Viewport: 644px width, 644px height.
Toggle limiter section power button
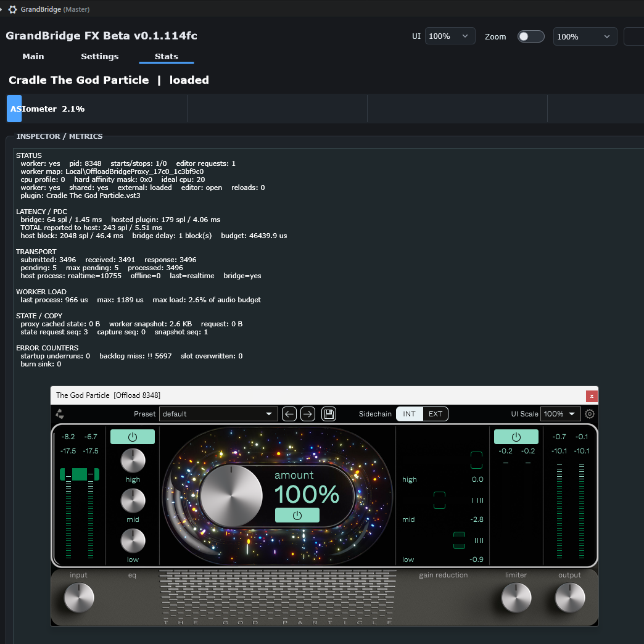click(516, 437)
